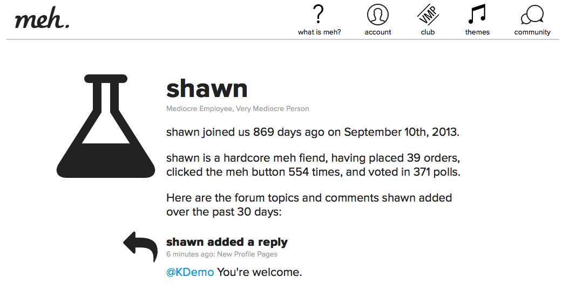569x297 pixels.
Task: Click the VMP club ticket icon
Action: point(428,15)
